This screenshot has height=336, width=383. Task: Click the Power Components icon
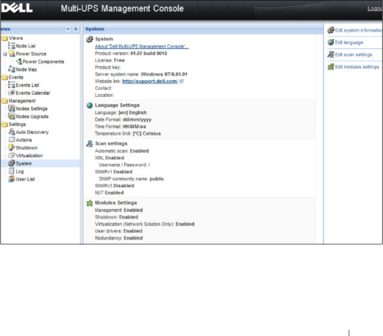[x=19, y=62]
